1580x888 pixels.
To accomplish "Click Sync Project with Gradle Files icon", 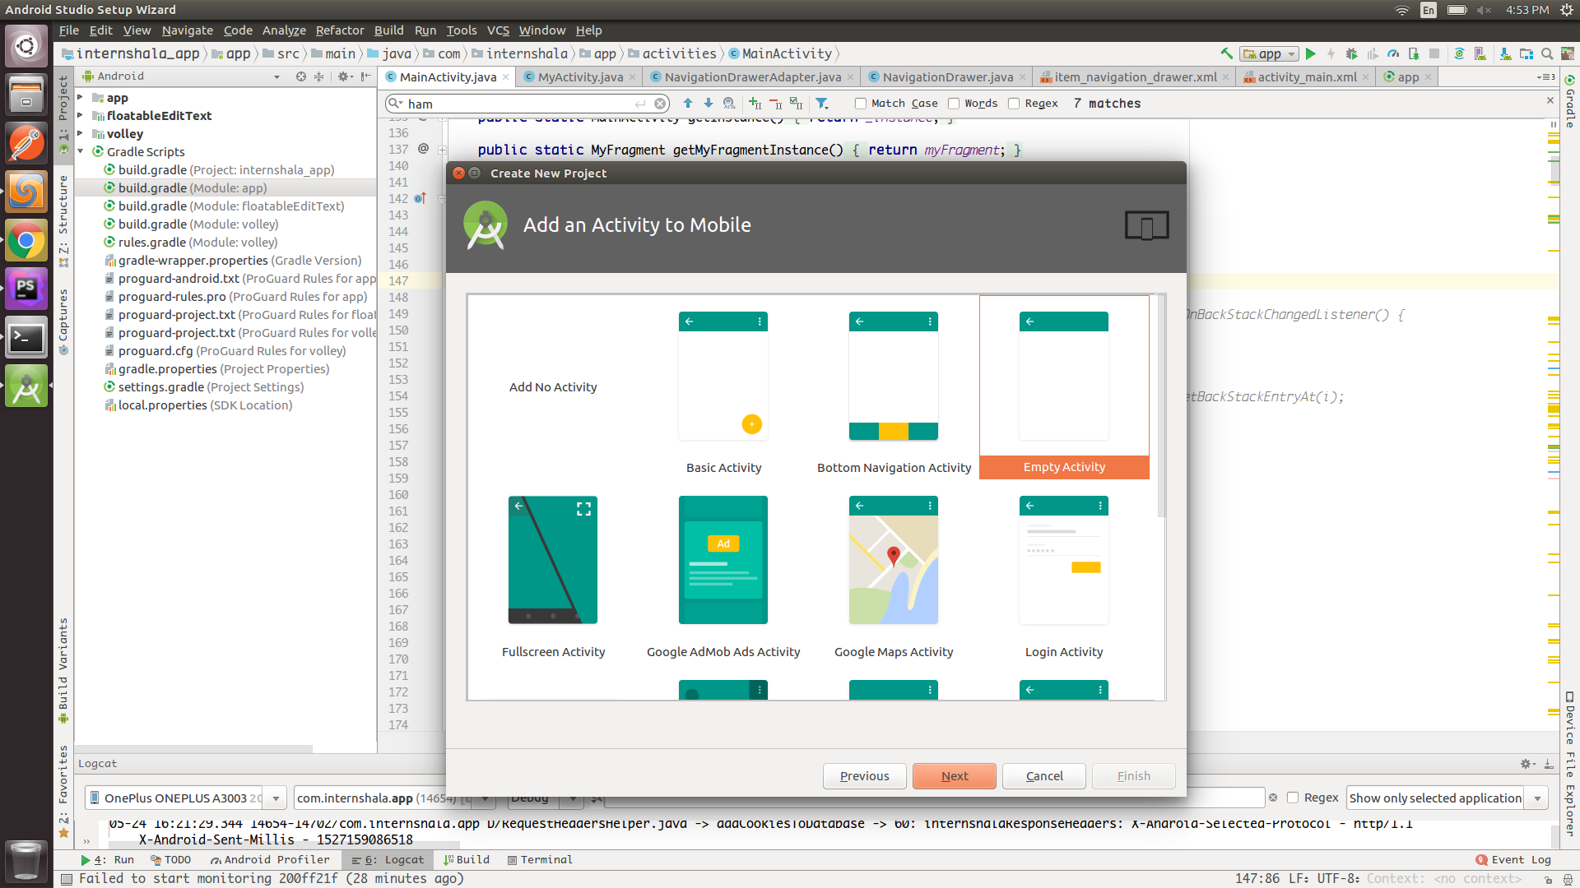I will click(x=1459, y=53).
